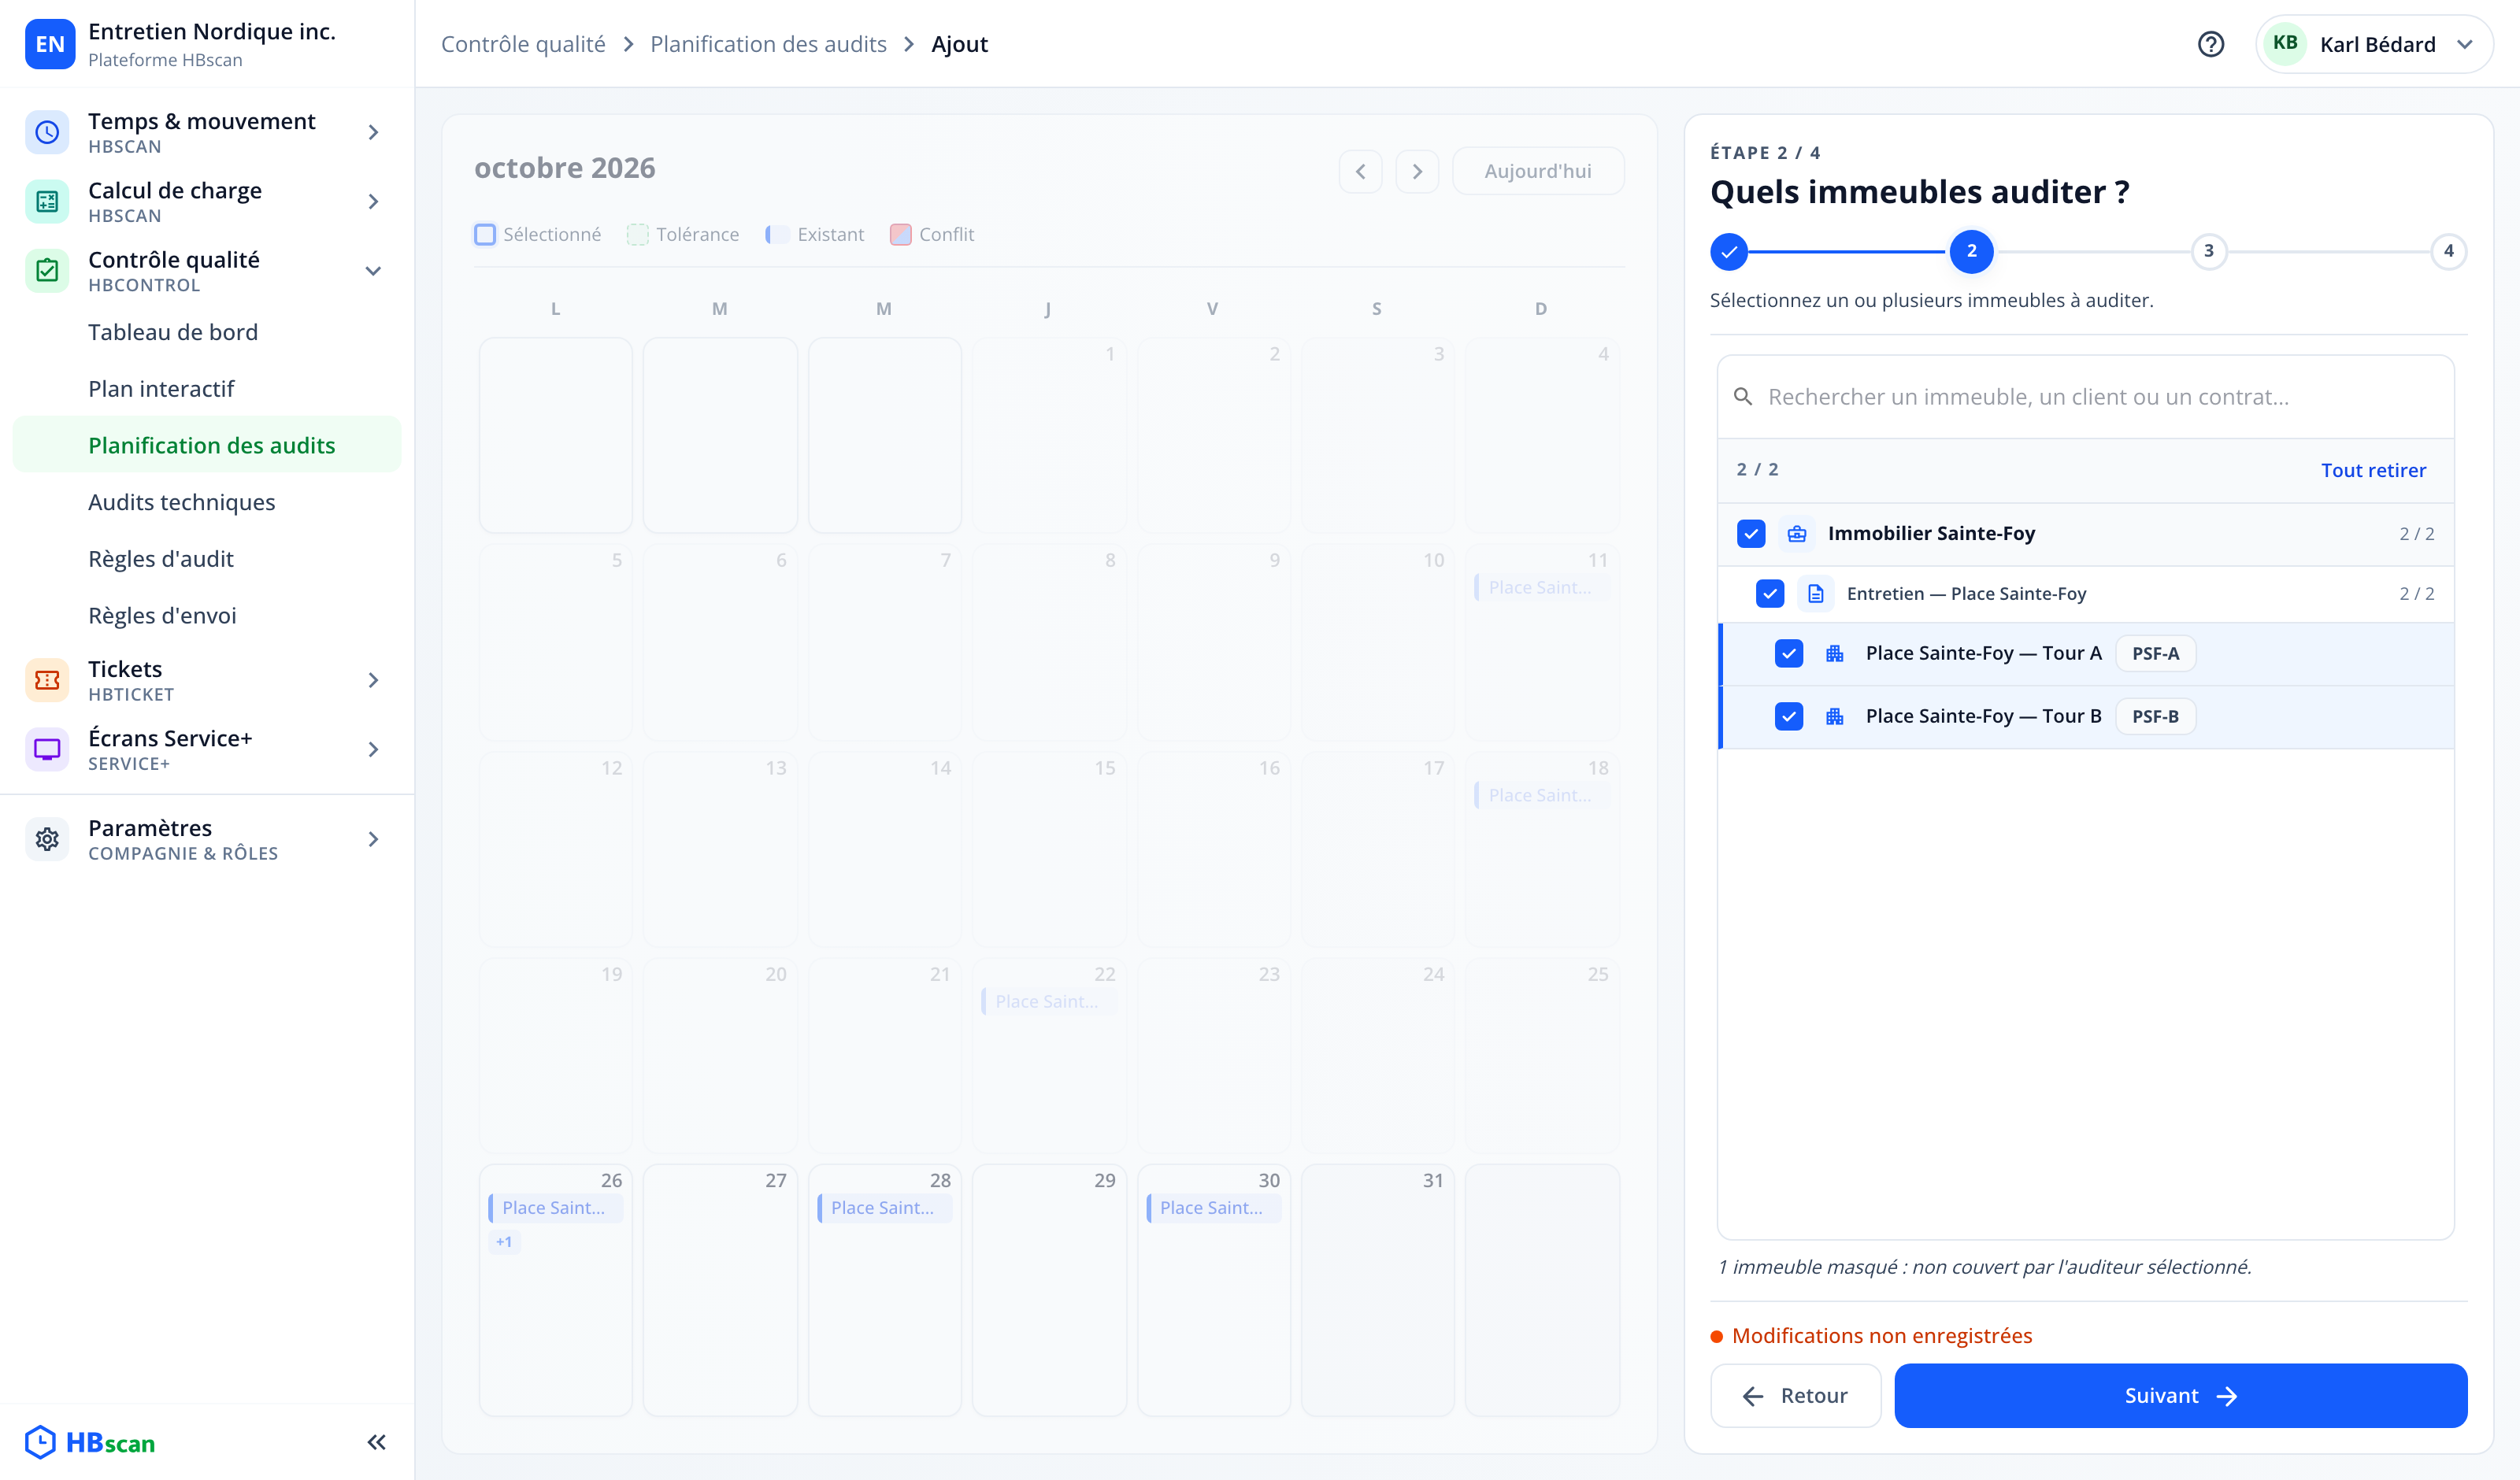Click the Paramètres gear icon
The image size is (2520, 1480).
click(47, 839)
